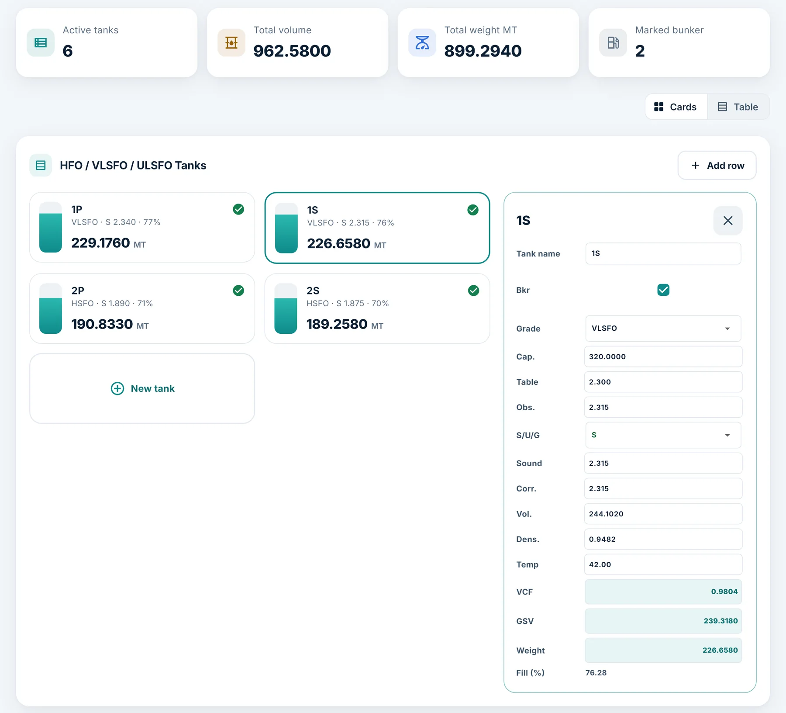Viewport: 786px width, 713px height.
Task: Click the fill gauge on the 2P card
Action: (x=51, y=308)
